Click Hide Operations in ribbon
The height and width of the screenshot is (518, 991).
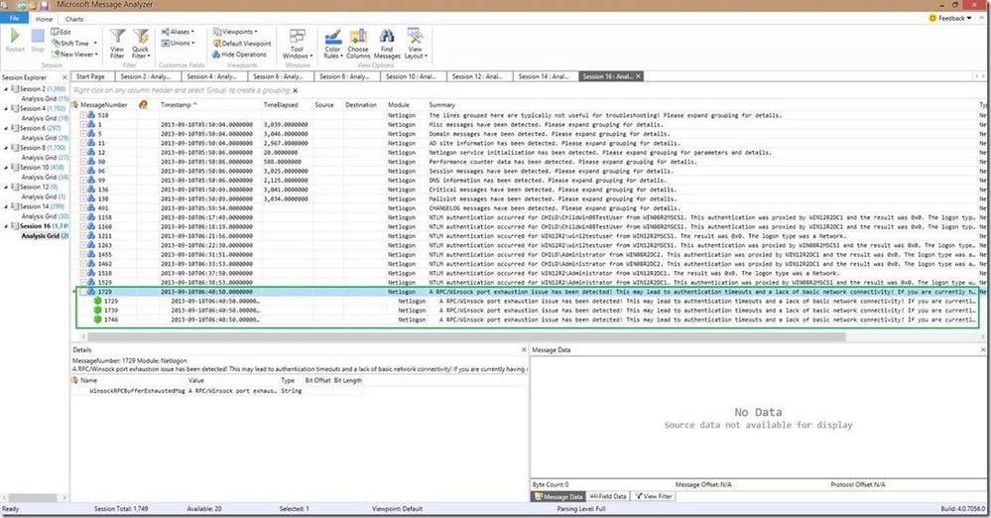pyautogui.click(x=239, y=55)
